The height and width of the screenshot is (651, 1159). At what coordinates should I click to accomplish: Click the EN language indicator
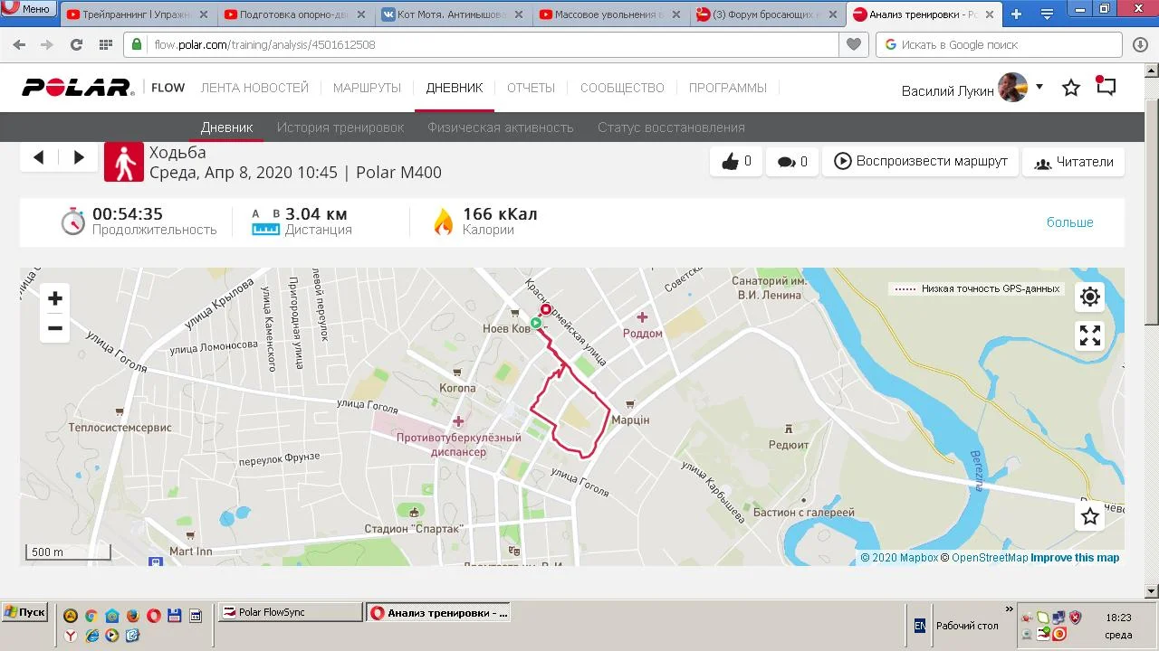(919, 625)
